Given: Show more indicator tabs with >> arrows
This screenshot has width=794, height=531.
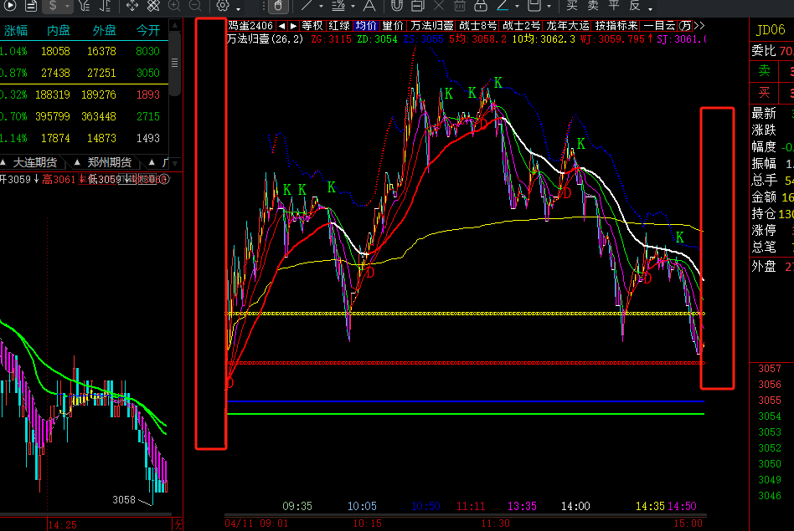Looking at the screenshot, I should coord(699,26).
